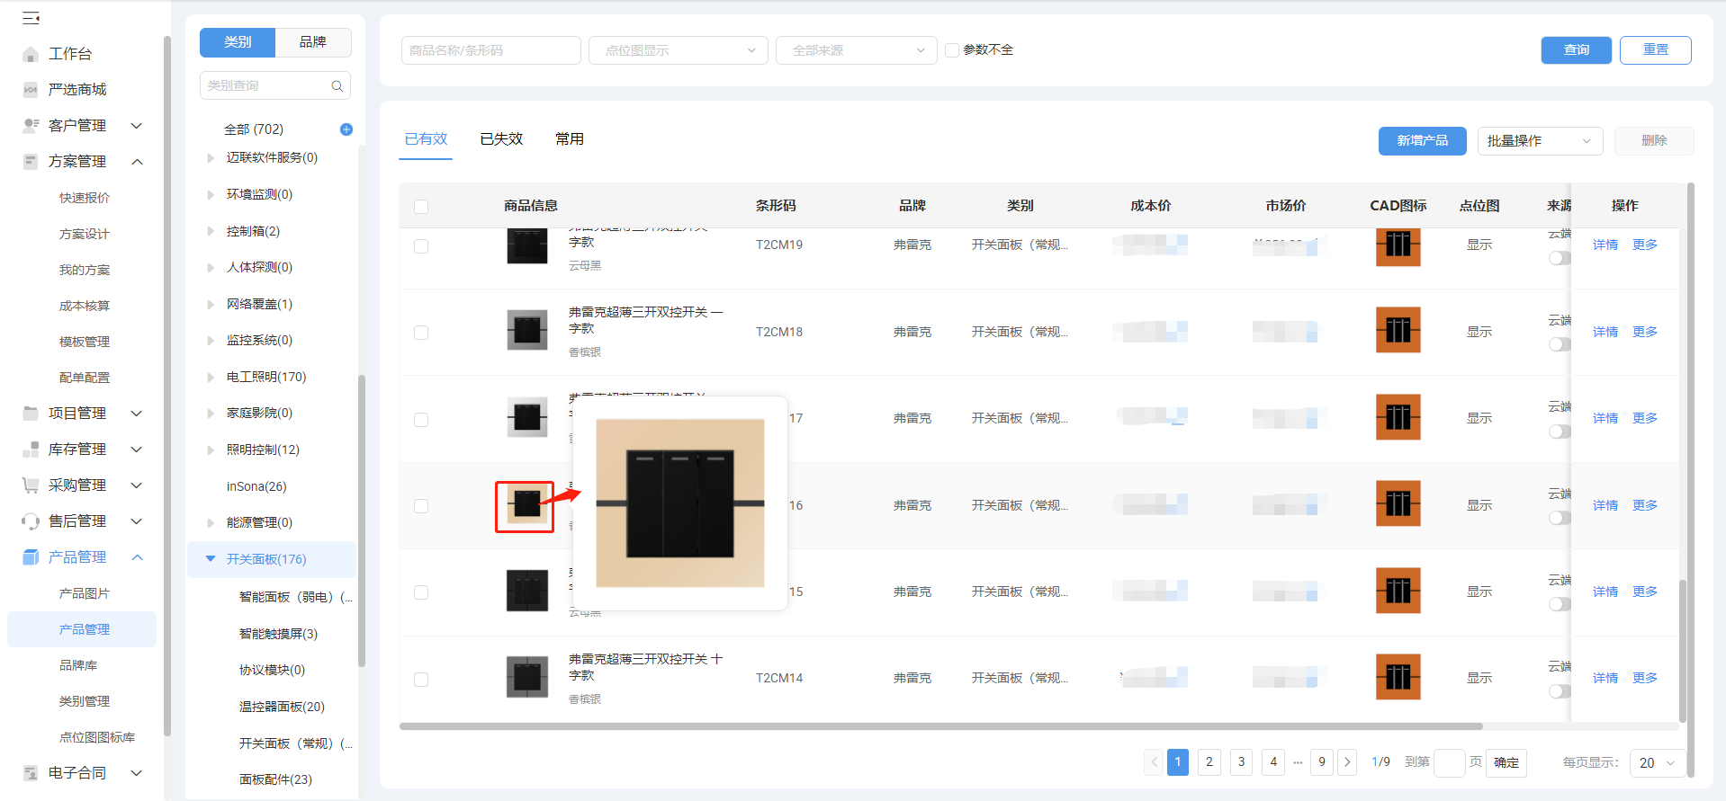Viewport: 1726px width, 801px height.
Task: Click product thumbnail for T2CM19
Action: click(527, 246)
